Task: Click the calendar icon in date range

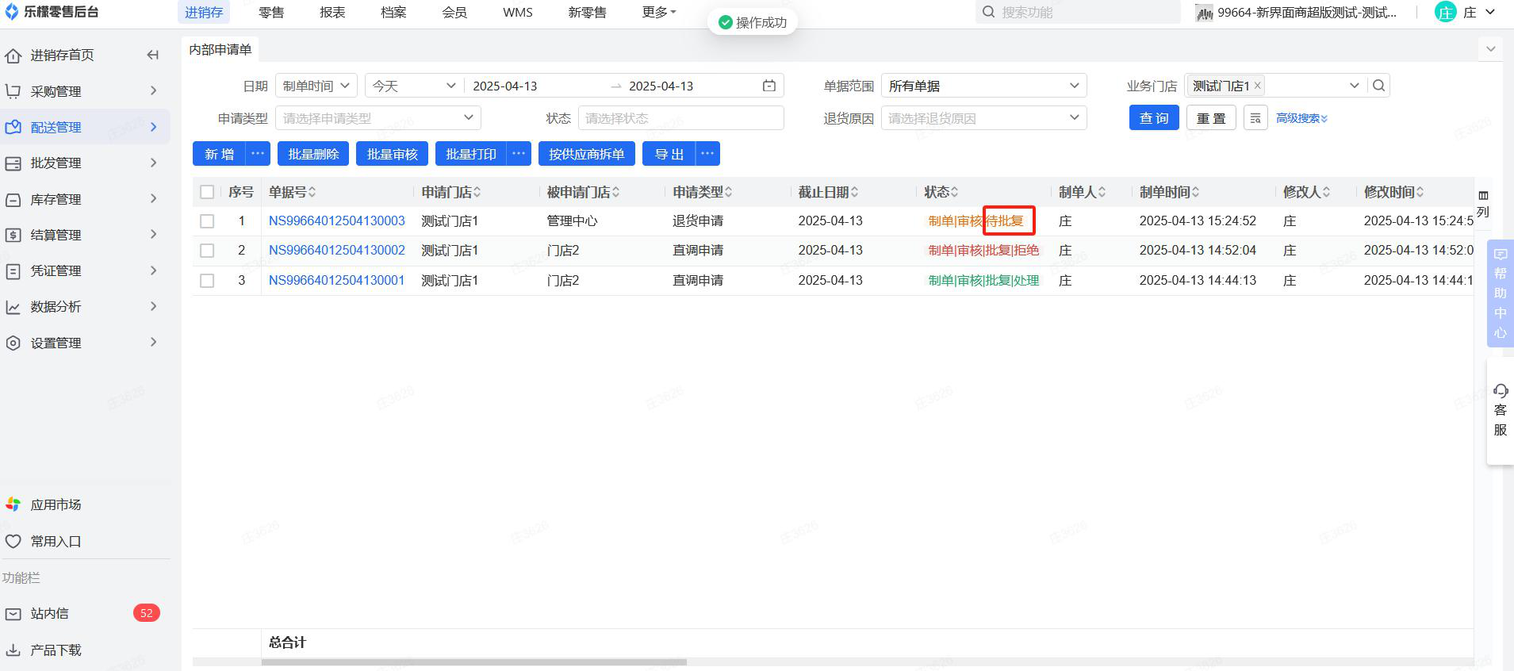Action: click(x=768, y=86)
